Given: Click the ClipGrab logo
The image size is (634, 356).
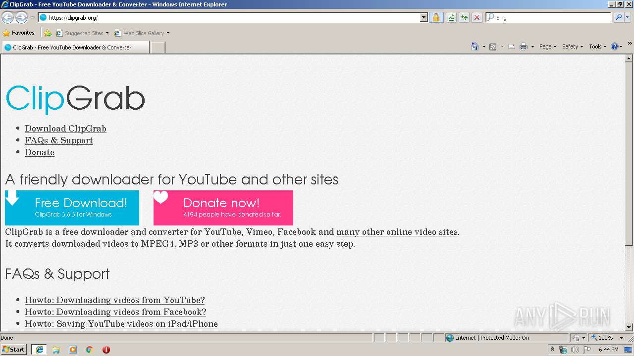Looking at the screenshot, I should pyautogui.click(x=75, y=99).
